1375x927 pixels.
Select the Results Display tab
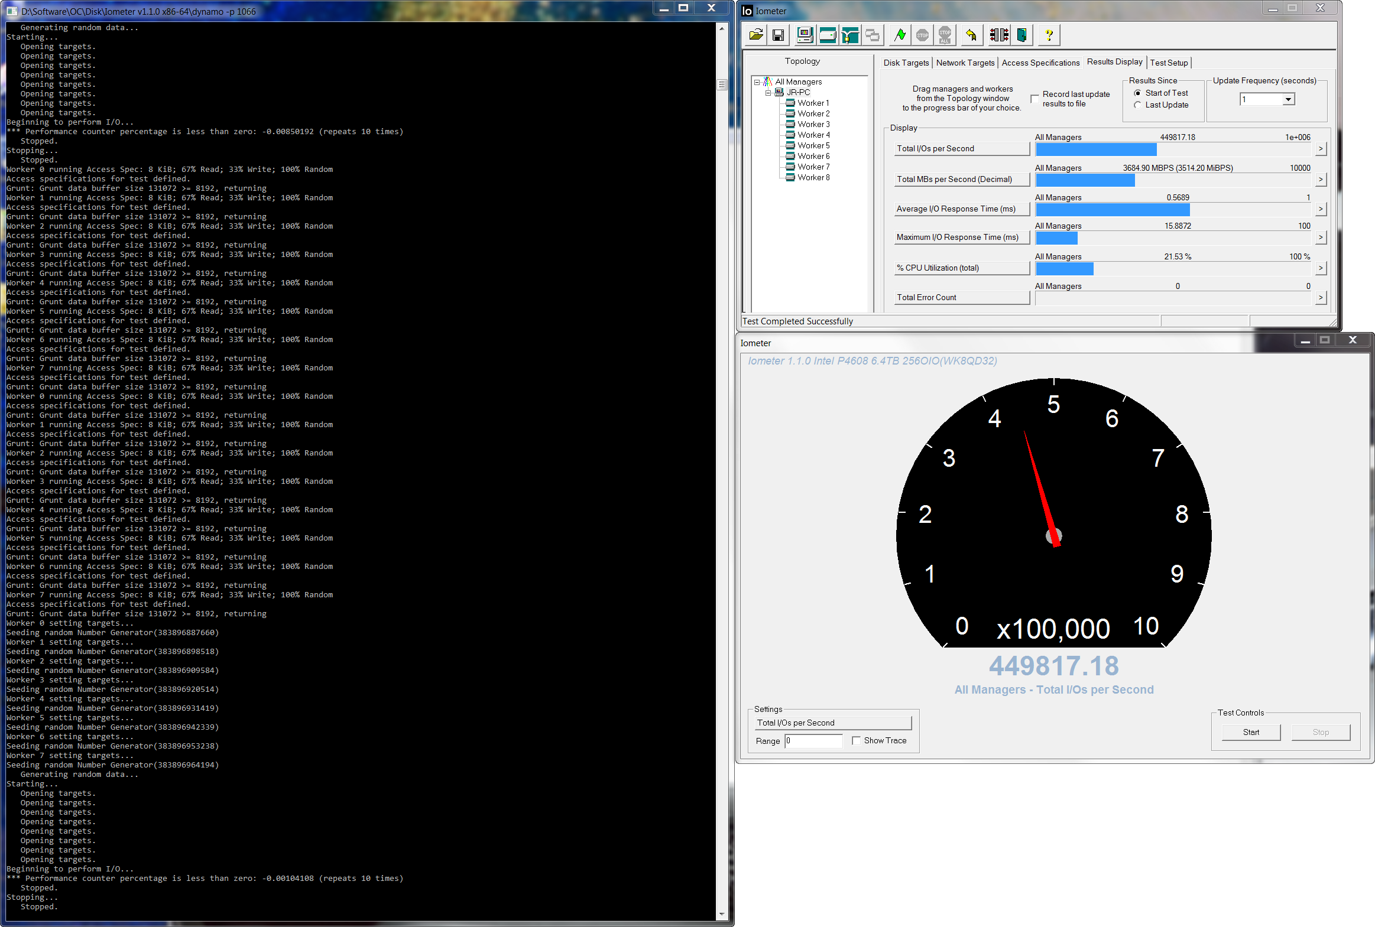point(1114,61)
